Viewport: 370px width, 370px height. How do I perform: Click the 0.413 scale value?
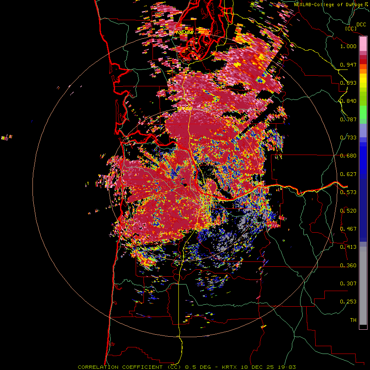point(348,247)
